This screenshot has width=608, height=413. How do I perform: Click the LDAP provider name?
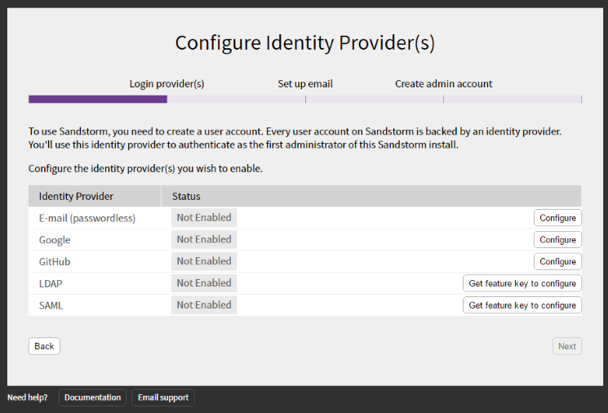coord(51,283)
